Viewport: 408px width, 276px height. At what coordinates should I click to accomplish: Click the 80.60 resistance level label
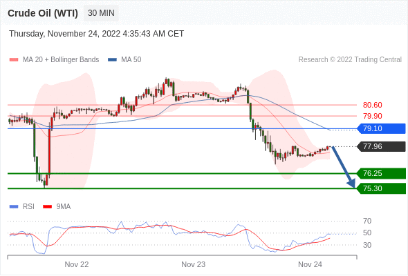coord(372,105)
